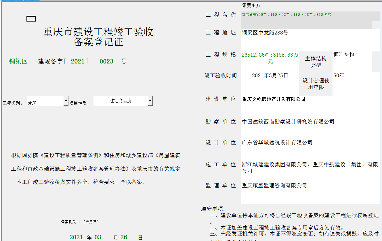
Task: Click the certificate number 0023
Action: [106, 61]
